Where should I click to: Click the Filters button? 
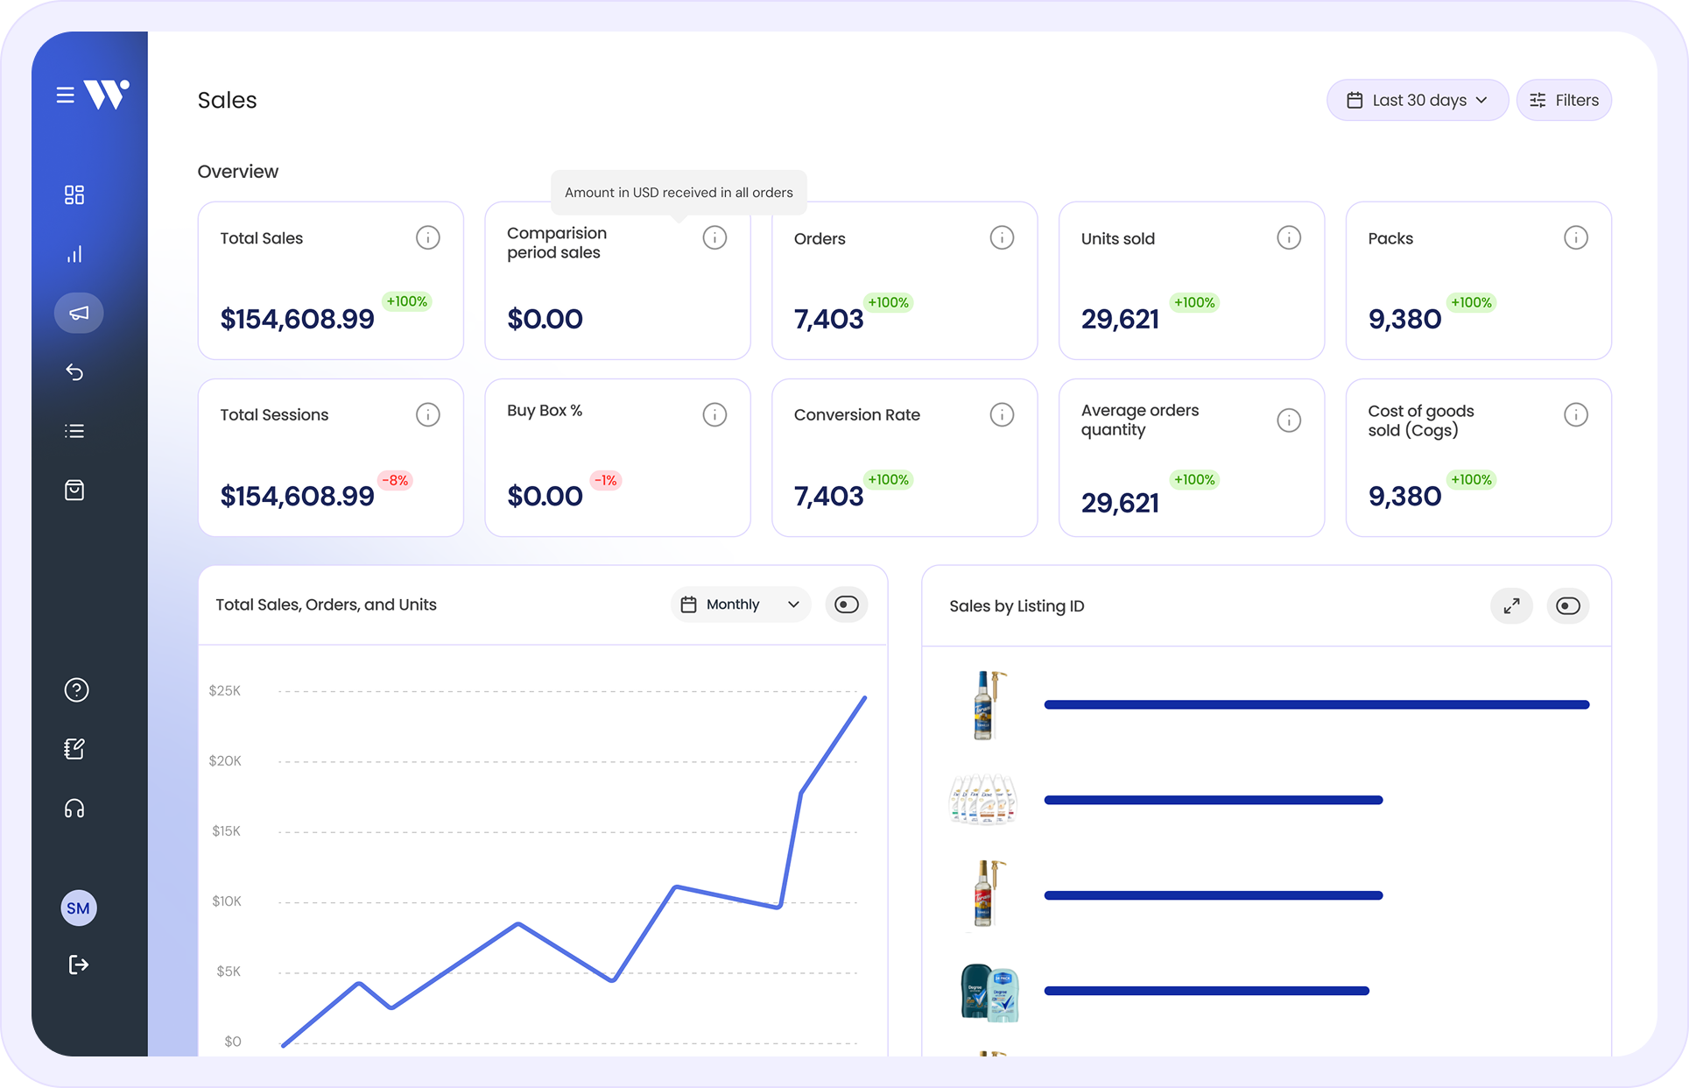pyautogui.click(x=1564, y=100)
